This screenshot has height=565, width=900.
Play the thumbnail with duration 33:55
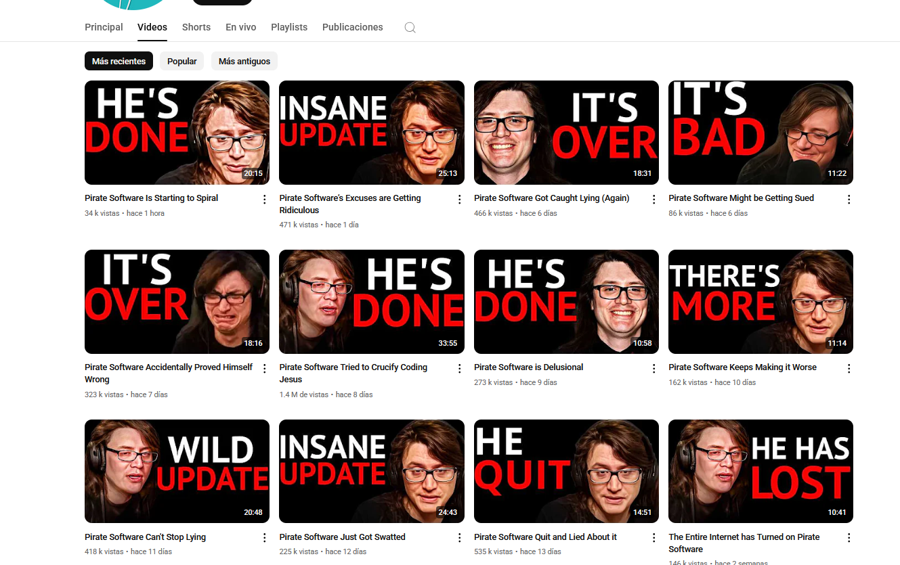[x=372, y=302]
